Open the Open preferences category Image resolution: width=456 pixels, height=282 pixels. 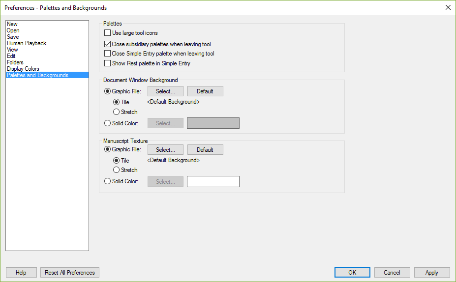tap(47, 30)
